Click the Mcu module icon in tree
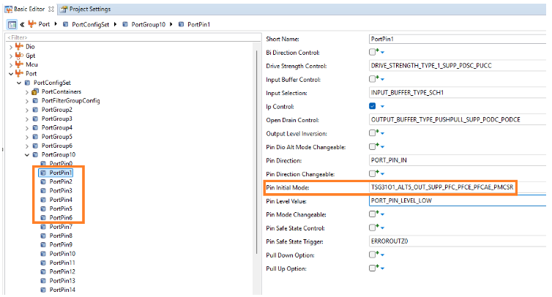552x297 pixels. tap(19, 64)
